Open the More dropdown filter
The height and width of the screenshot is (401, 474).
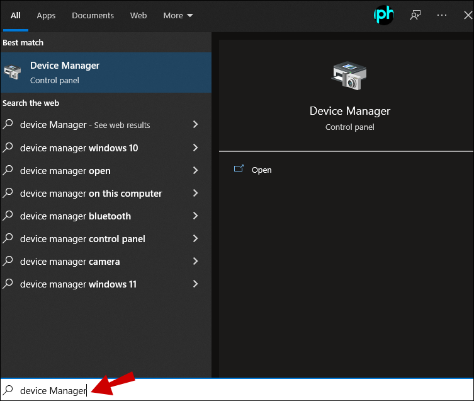[x=178, y=15]
